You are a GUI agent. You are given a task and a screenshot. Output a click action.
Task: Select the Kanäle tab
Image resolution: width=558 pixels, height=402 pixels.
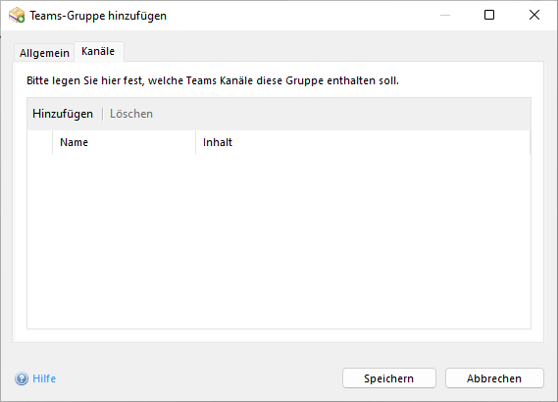pyautogui.click(x=98, y=52)
